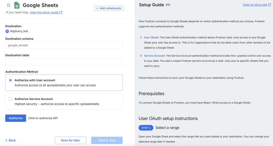Open the view the setup guide link
The image size is (273, 146).
(44, 12)
